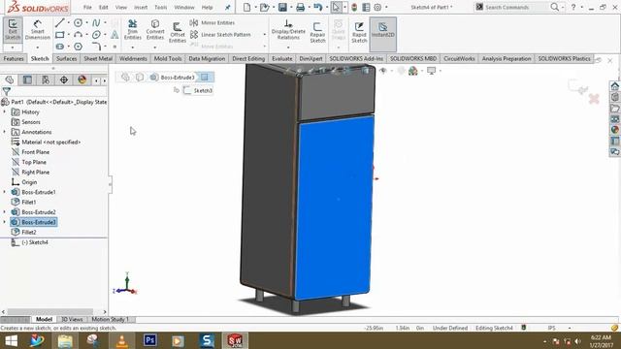Open ConfigurationManager tab icon
621x349 pixels.
click(x=46, y=79)
